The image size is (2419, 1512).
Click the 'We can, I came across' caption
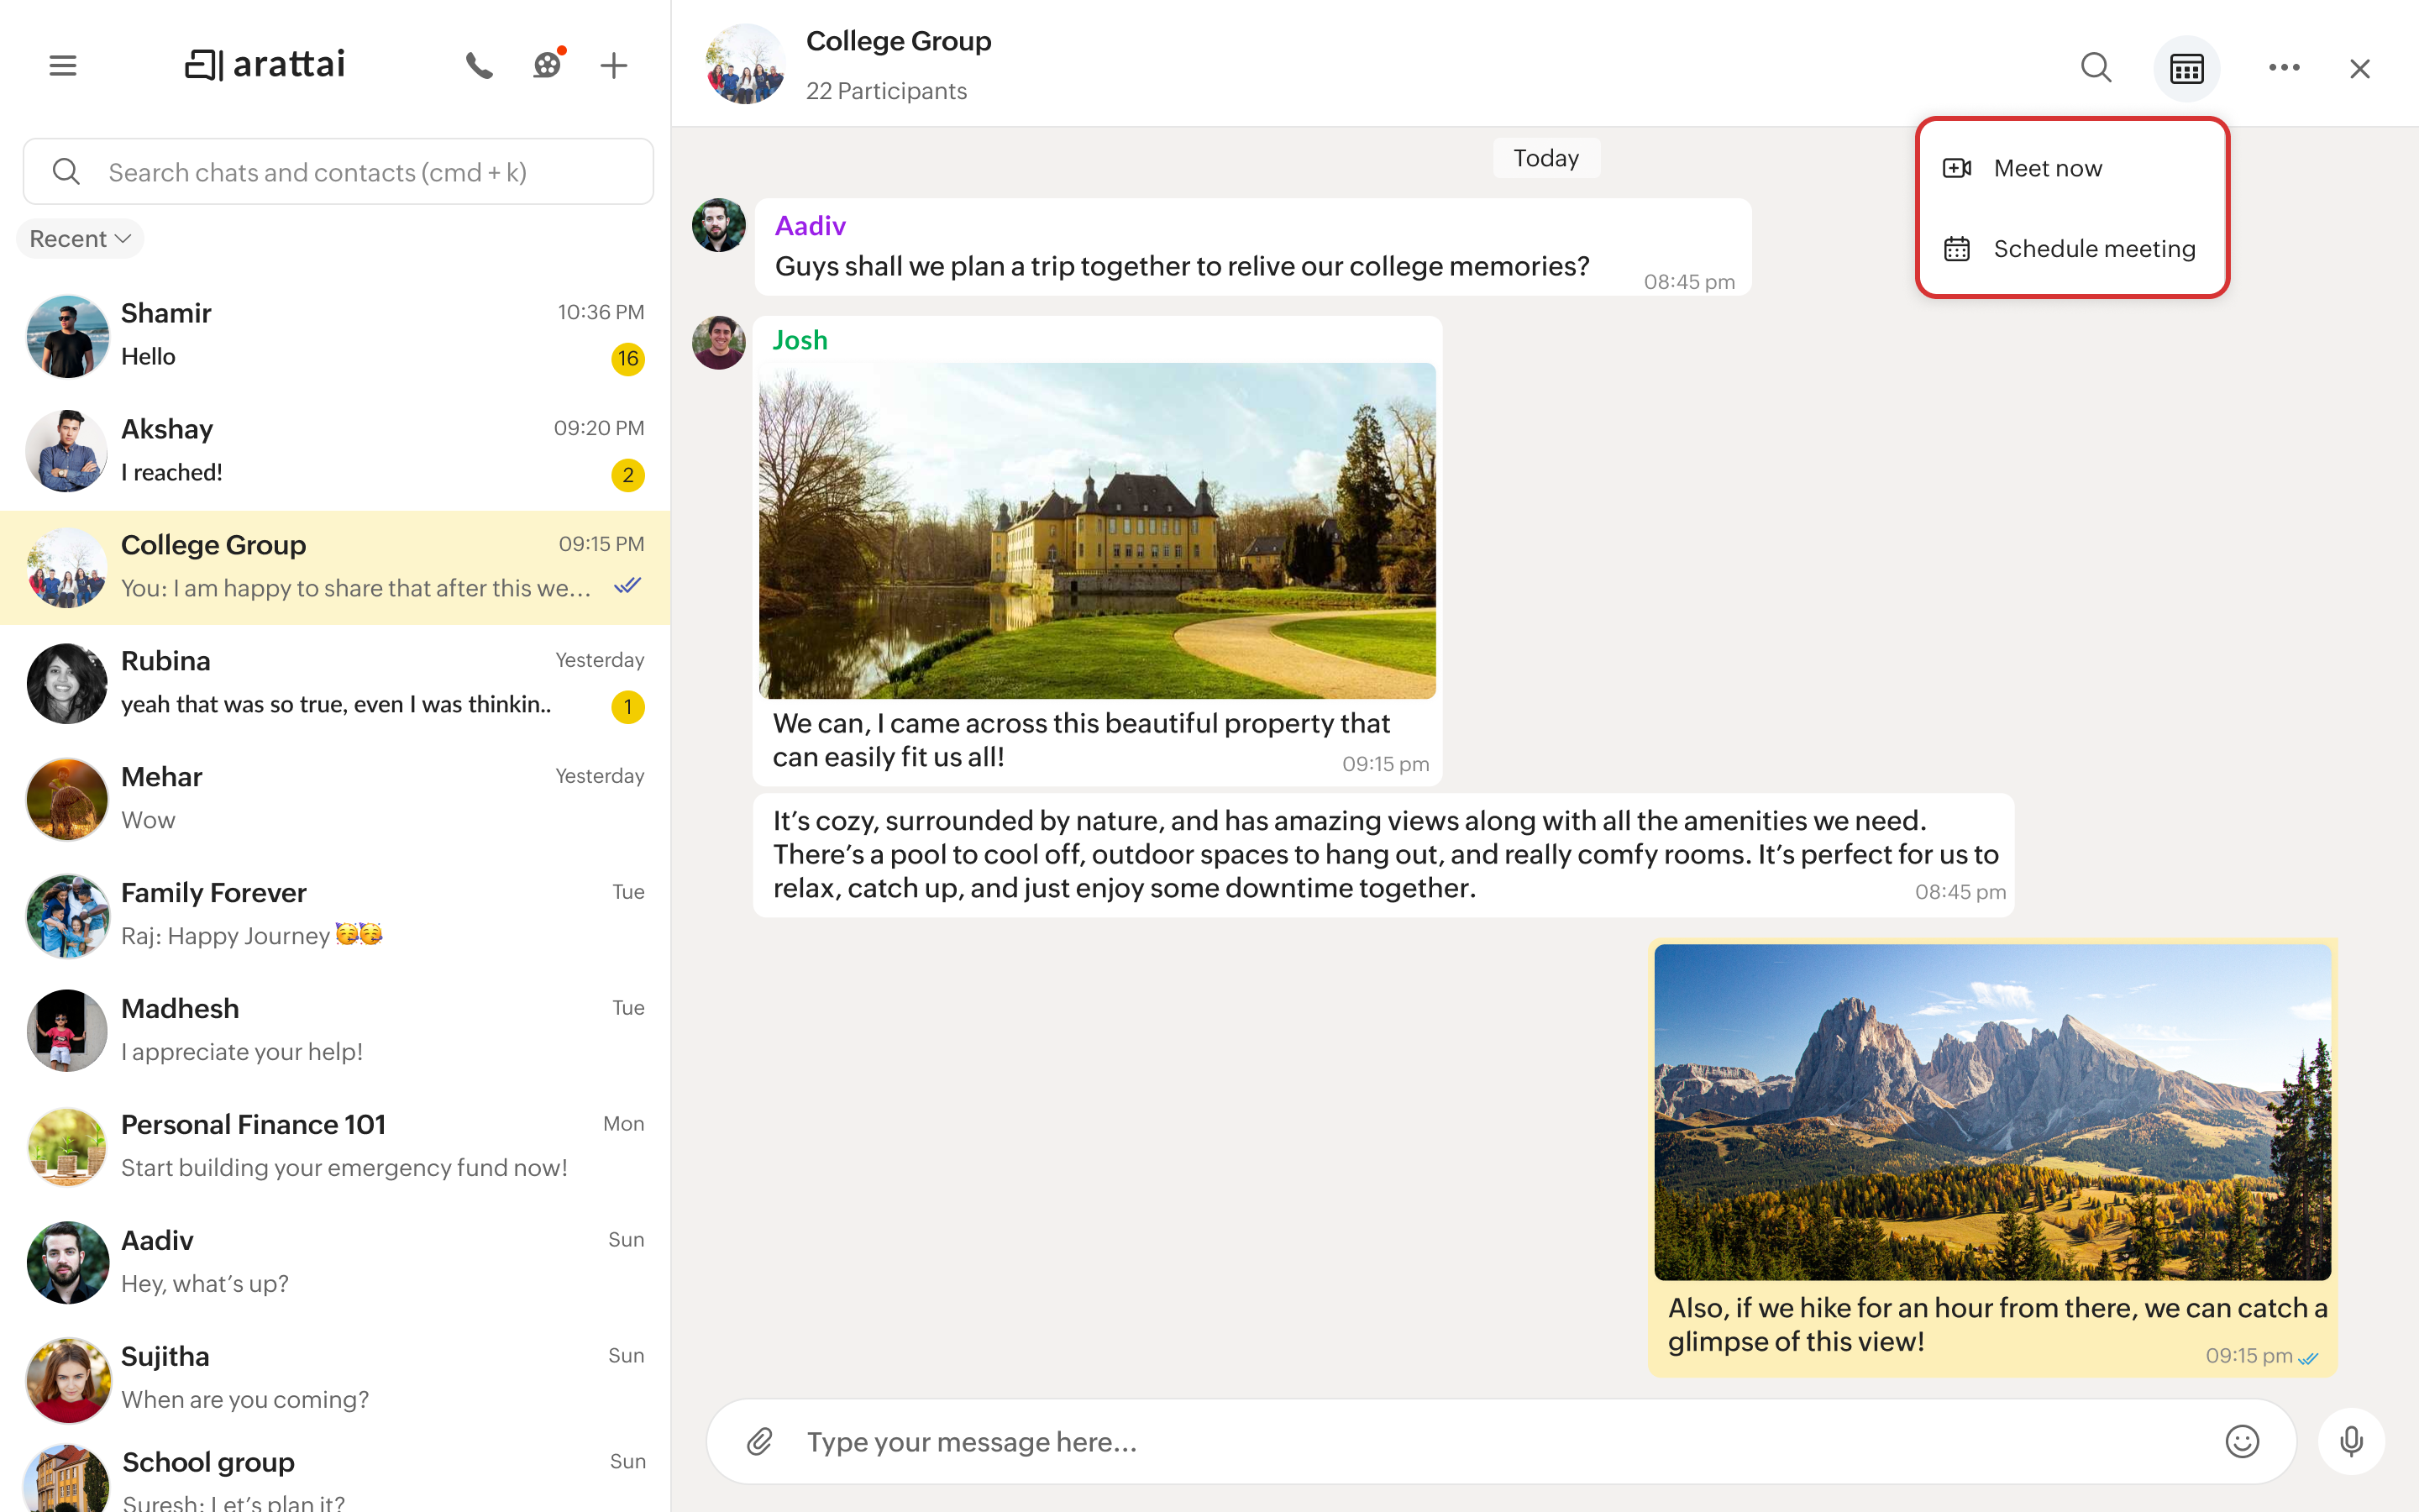(1082, 740)
